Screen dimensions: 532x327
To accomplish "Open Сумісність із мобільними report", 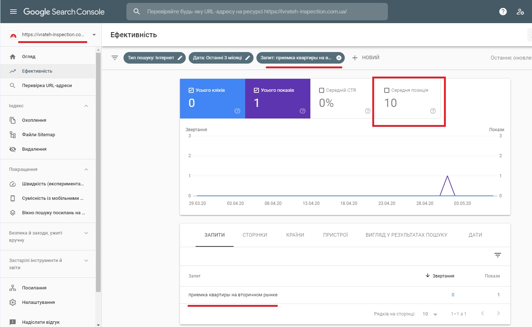I will [48, 198].
